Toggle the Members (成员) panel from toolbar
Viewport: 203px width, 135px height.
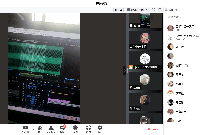51,129
